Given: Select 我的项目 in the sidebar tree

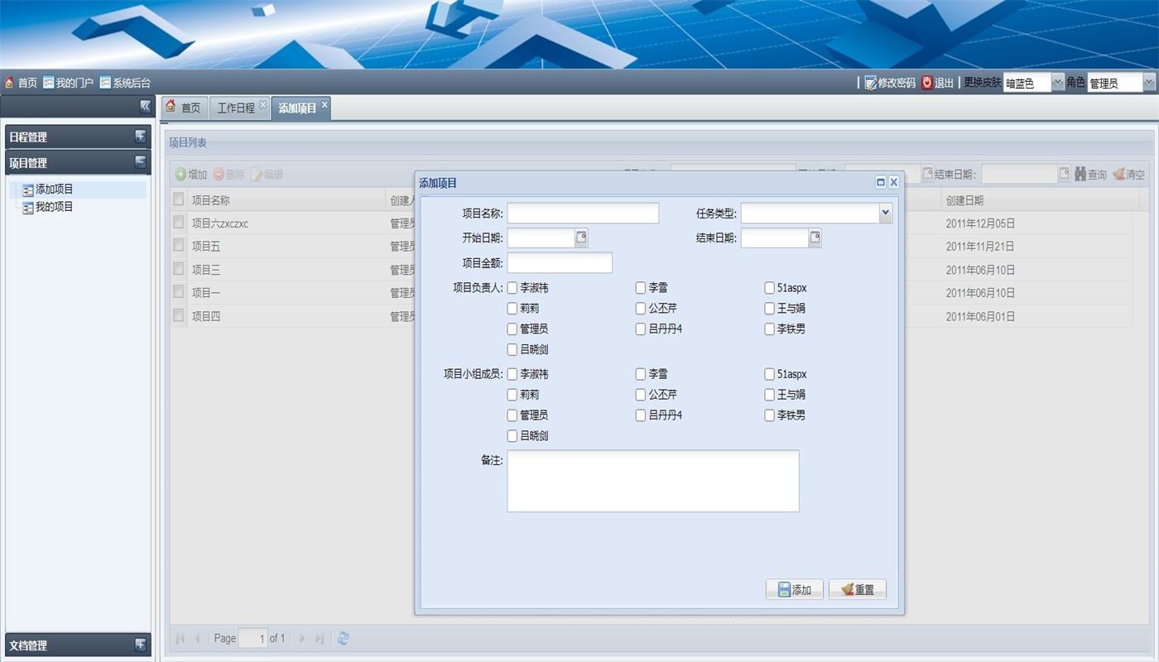Looking at the screenshot, I should [x=54, y=207].
